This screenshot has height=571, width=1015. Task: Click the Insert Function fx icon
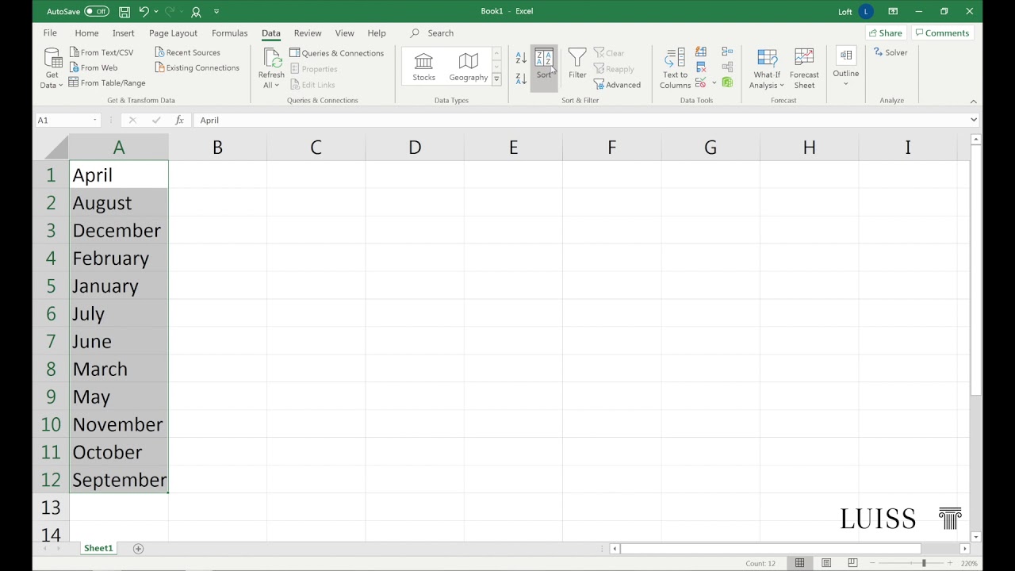(x=180, y=121)
